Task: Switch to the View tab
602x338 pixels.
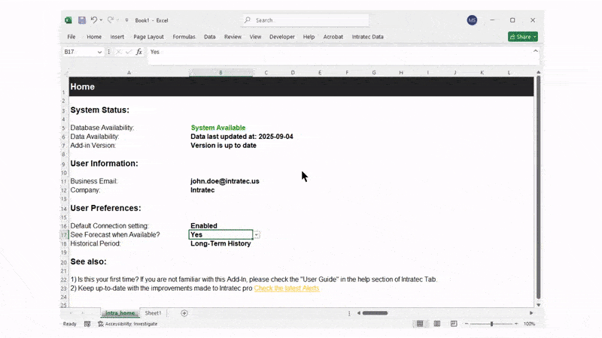Action: pyautogui.click(x=255, y=37)
